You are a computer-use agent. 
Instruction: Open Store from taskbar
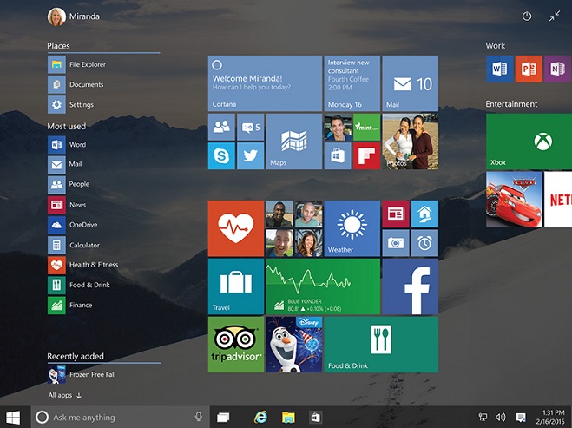(x=316, y=417)
